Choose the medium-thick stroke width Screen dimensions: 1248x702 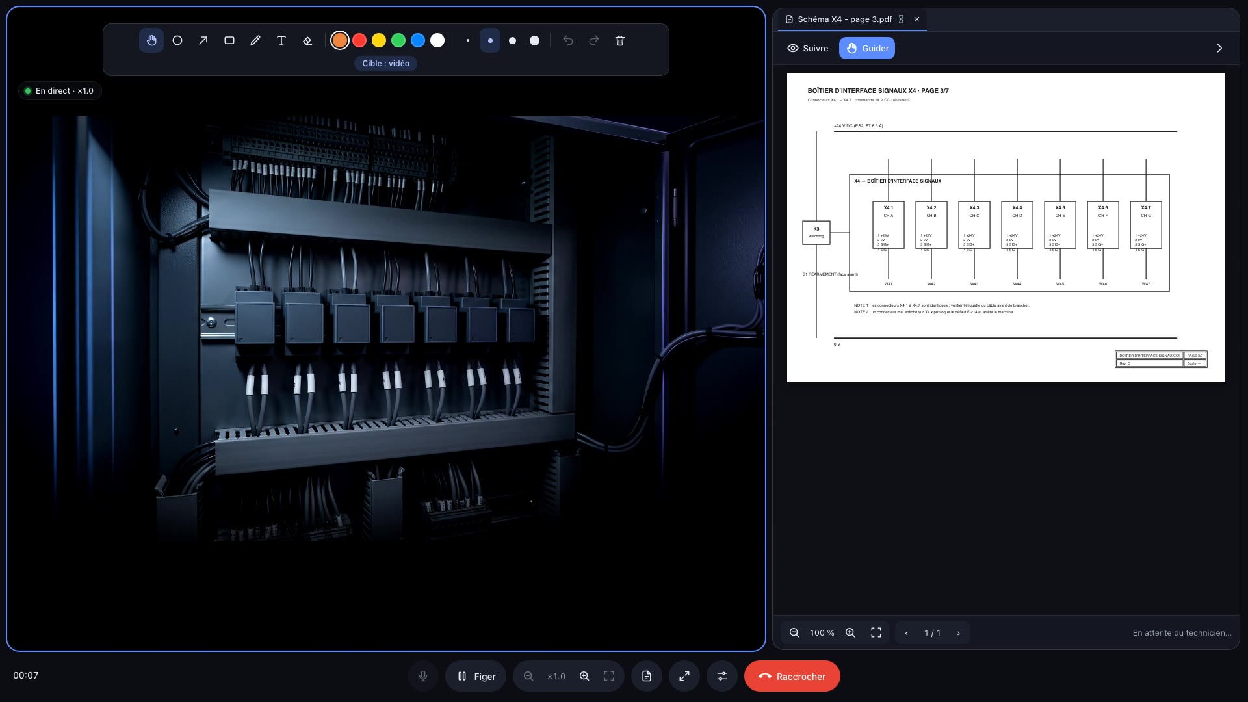click(x=512, y=40)
